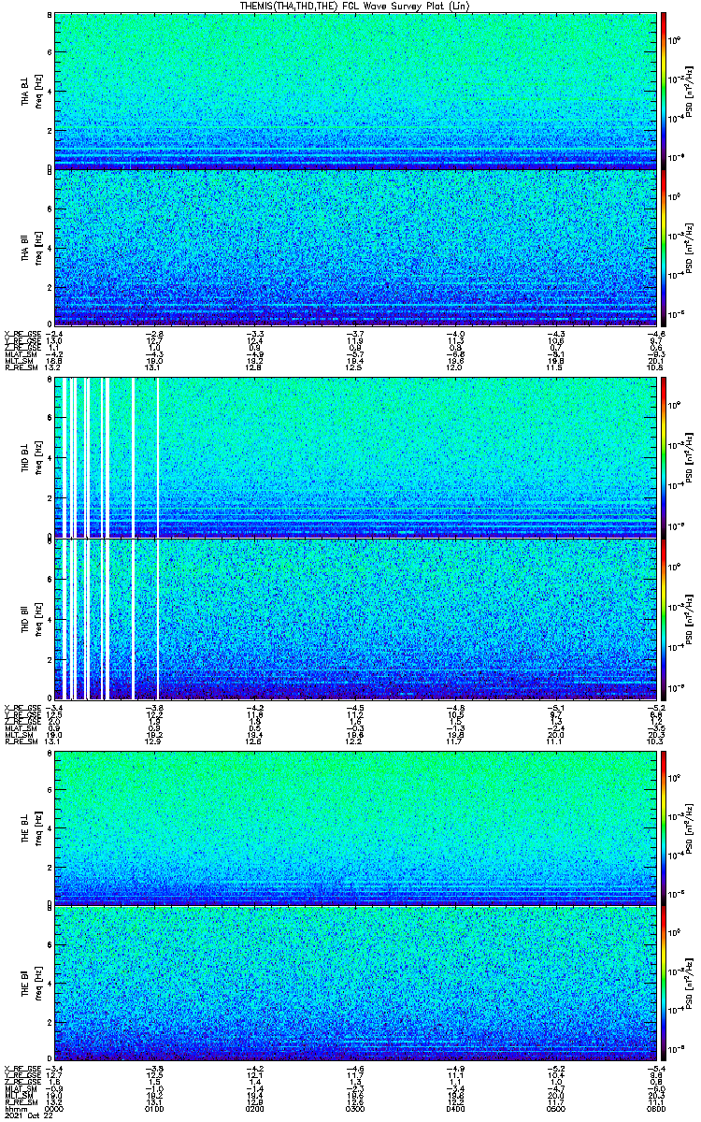Click the THD B-perpendicular PSD color bar

[x=665, y=457]
